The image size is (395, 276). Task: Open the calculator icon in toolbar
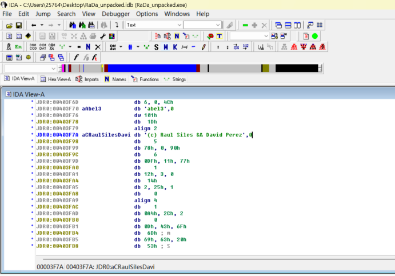(9, 58)
